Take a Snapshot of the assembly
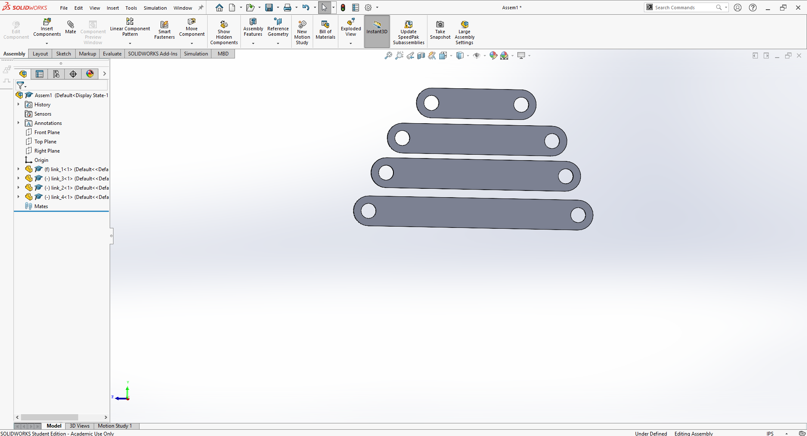 tap(440, 31)
